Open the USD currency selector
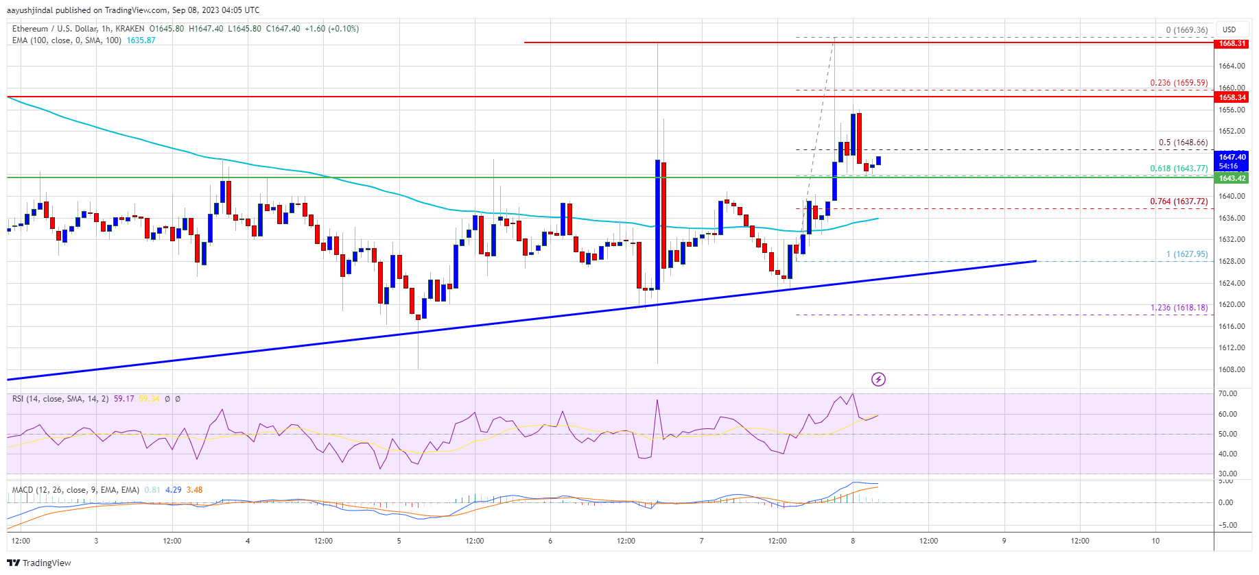Image resolution: width=1259 pixels, height=575 pixels. coord(1229,29)
